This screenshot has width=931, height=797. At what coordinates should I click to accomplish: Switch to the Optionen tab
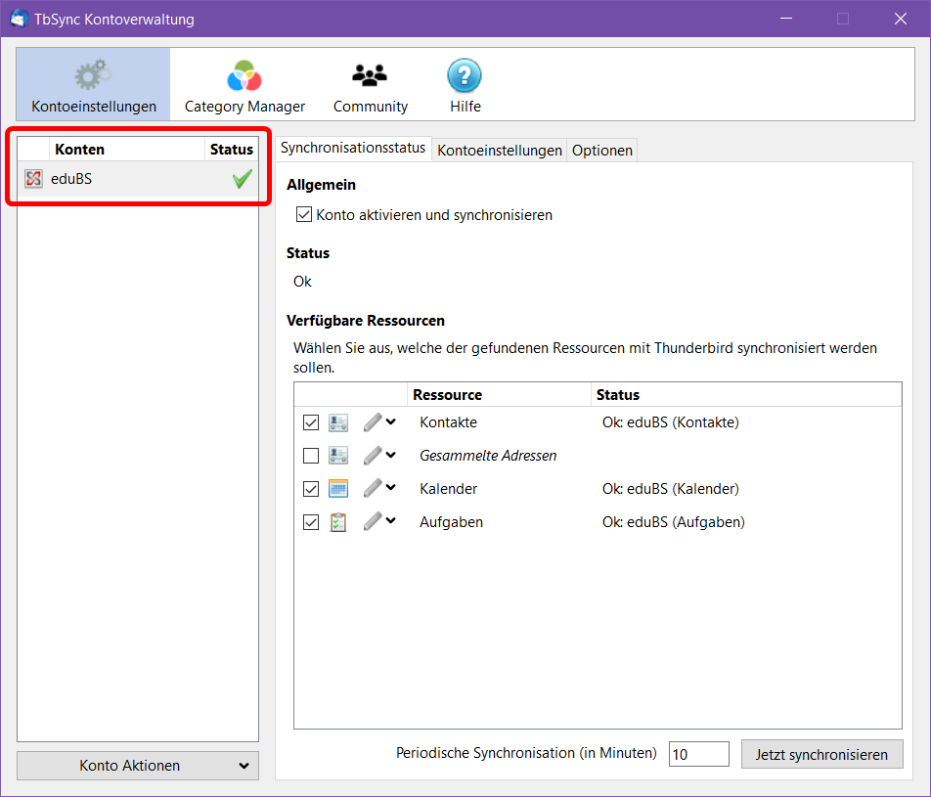(602, 150)
